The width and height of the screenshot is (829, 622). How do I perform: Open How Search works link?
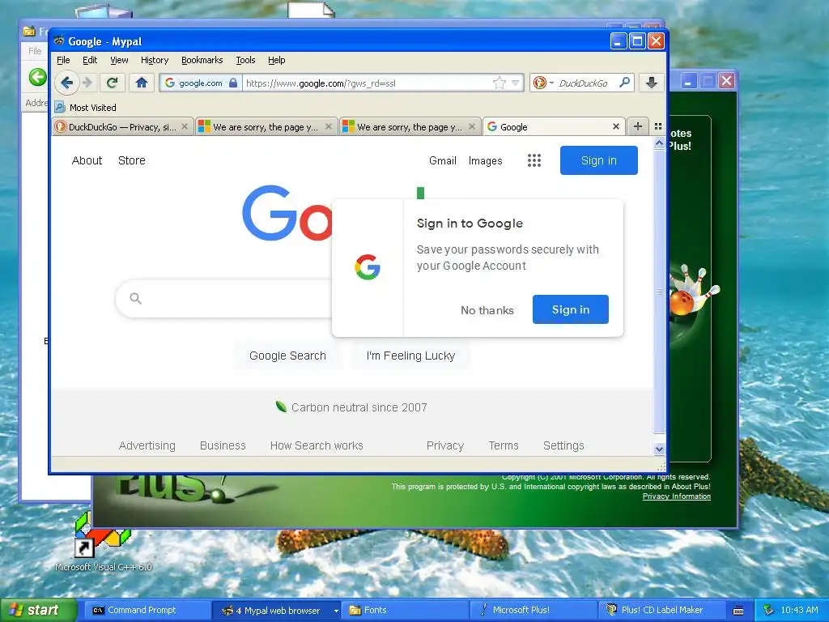tap(317, 445)
